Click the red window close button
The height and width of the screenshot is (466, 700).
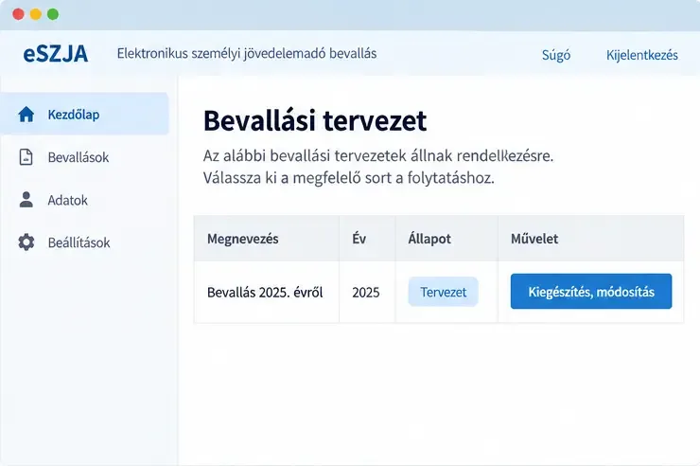(18, 14)
